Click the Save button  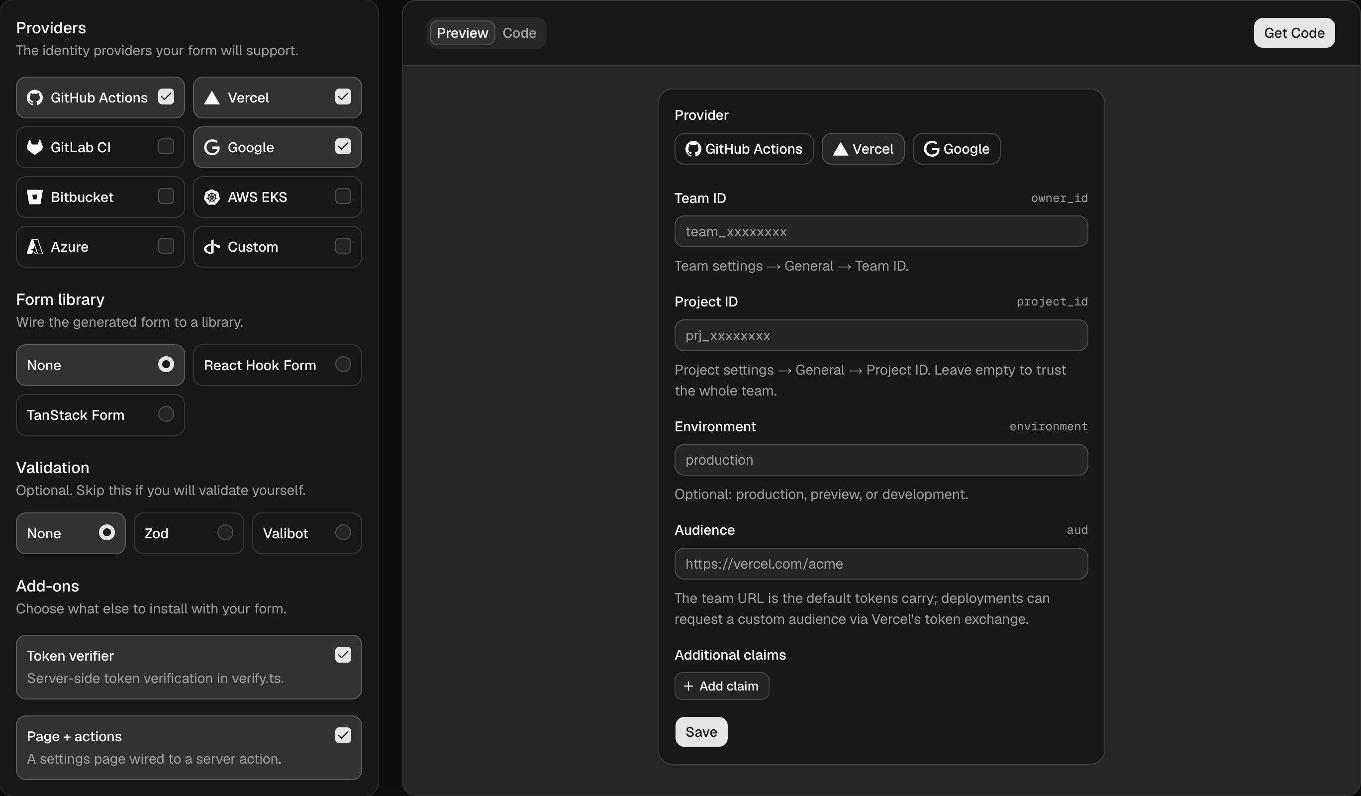701,732
